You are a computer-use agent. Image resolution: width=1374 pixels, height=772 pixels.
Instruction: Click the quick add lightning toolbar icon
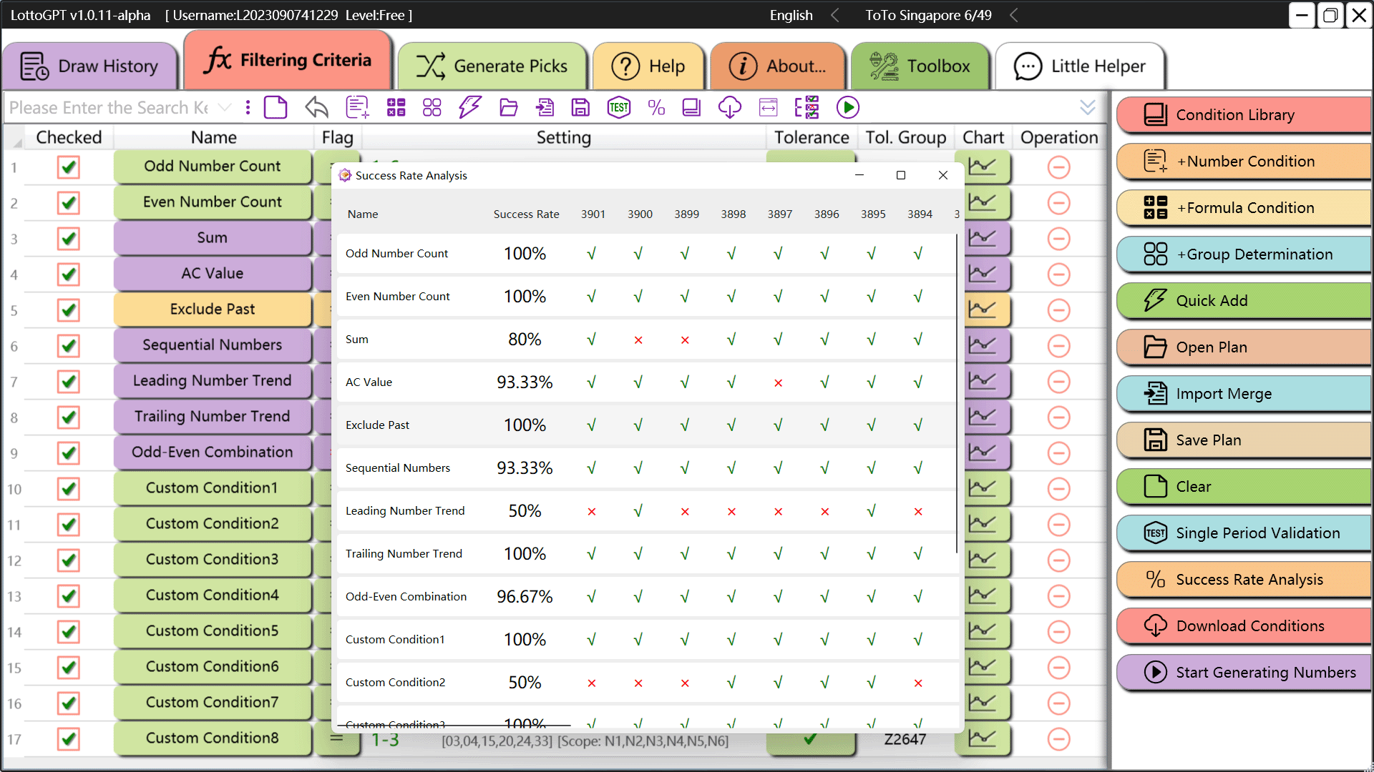coord(470,108)
